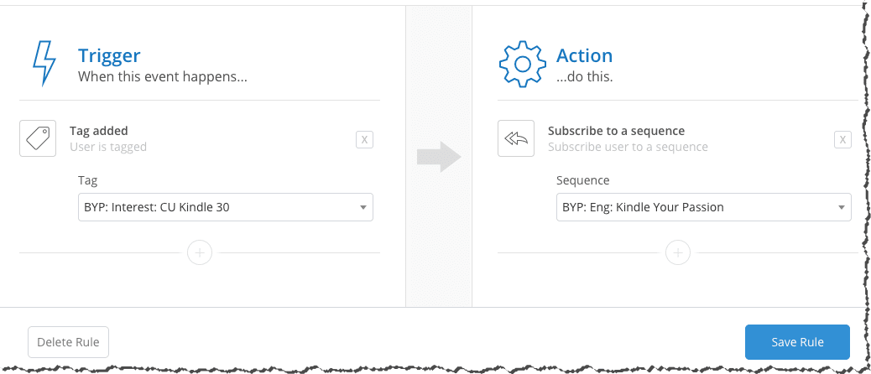Click the Delete Rule button
The image size is (871, 374).
[x=68, y=342]
